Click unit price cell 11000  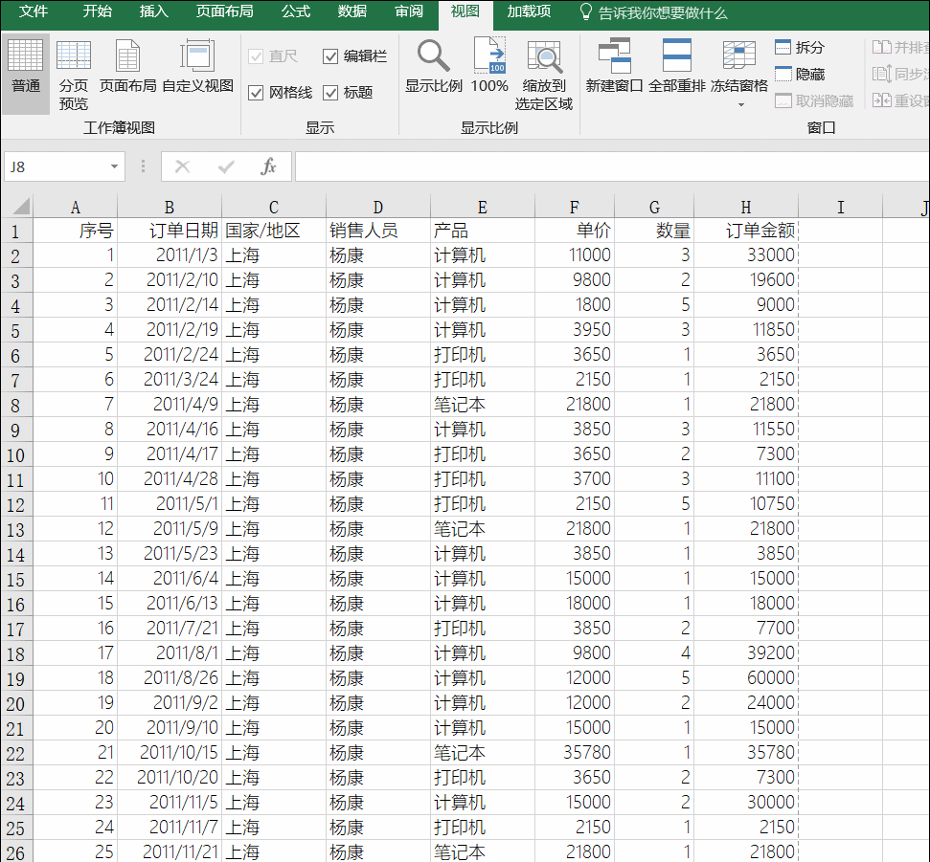point(574,255)
